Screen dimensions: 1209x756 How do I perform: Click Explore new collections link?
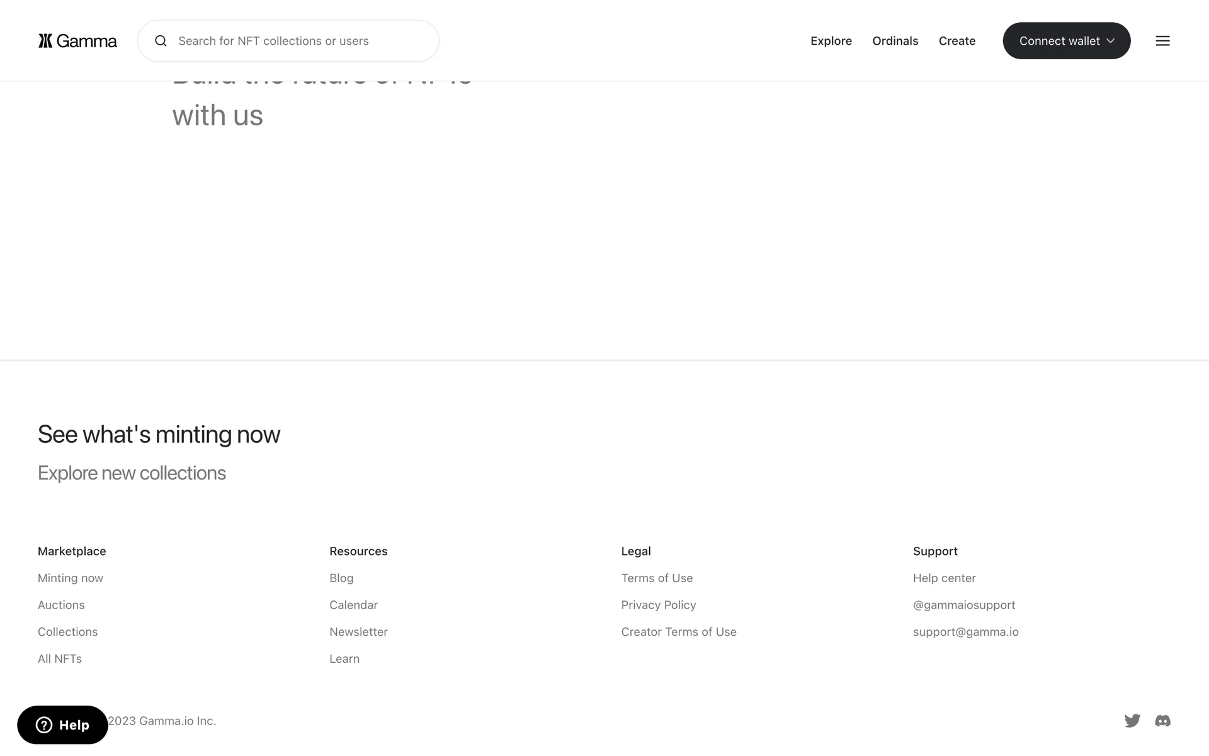132,473
